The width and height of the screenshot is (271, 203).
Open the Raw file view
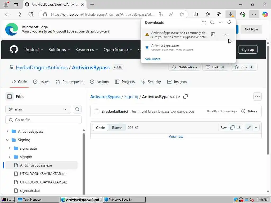pyautogui.click(x=223, y=128)
